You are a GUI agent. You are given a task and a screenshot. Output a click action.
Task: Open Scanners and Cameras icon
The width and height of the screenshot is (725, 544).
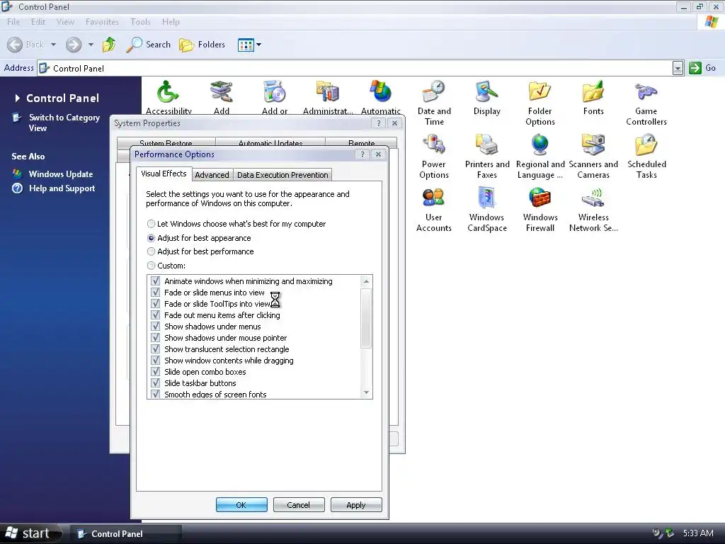593,144
